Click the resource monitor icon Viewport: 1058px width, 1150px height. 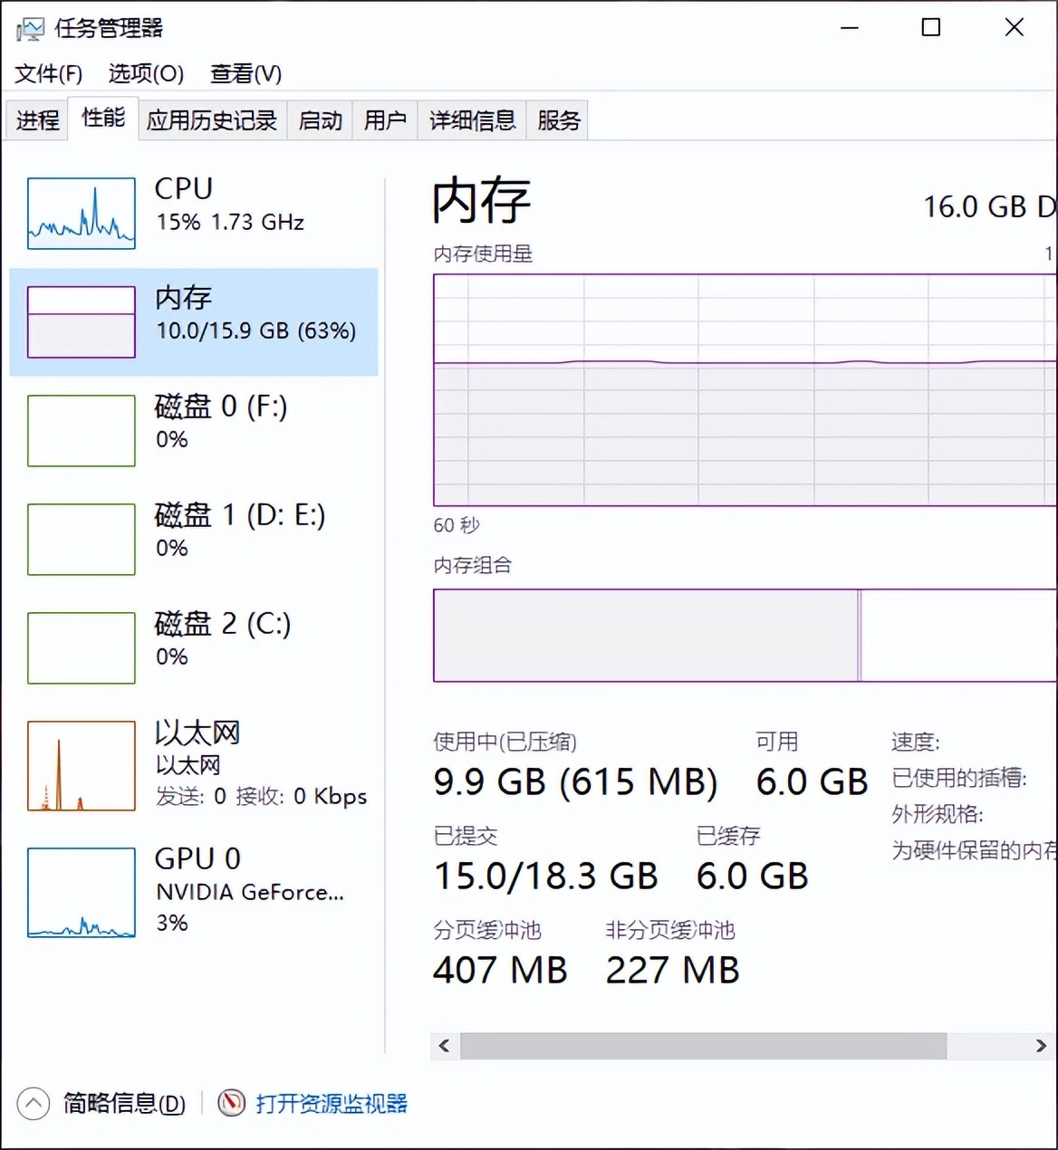[x=232, y=1103]
